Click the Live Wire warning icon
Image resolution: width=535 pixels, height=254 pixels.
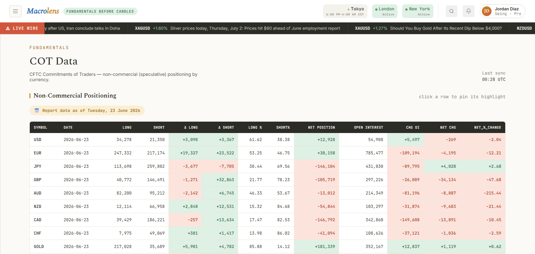click(x=8, y=28)
